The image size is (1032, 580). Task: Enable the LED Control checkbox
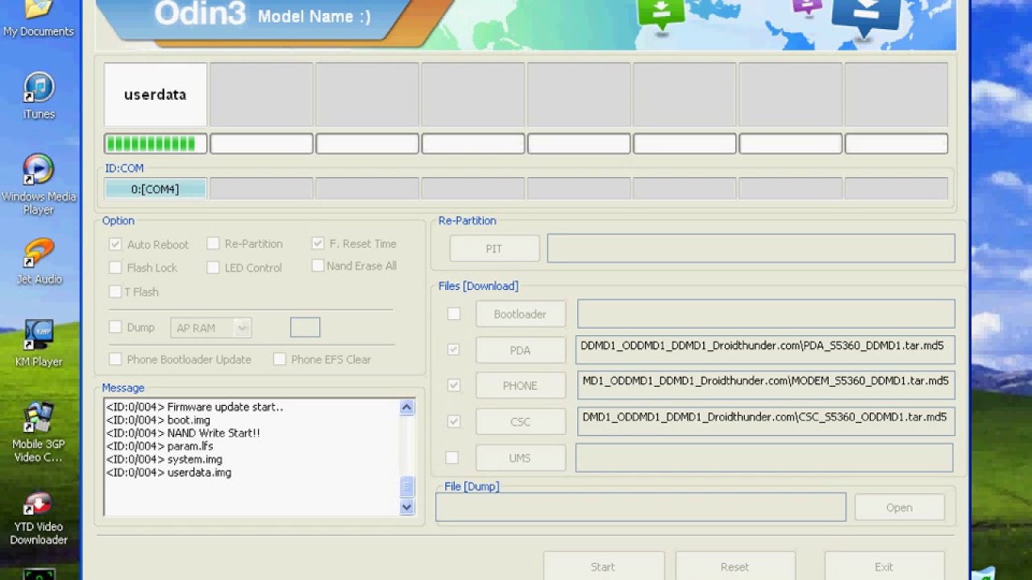click(x=213, y=267)
